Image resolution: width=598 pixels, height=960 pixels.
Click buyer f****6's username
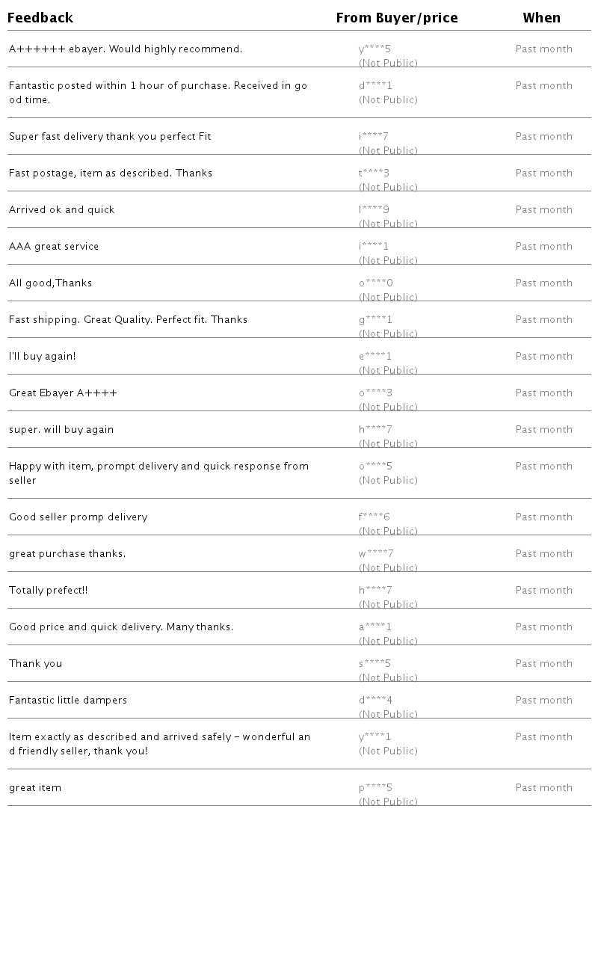point(374,517)
